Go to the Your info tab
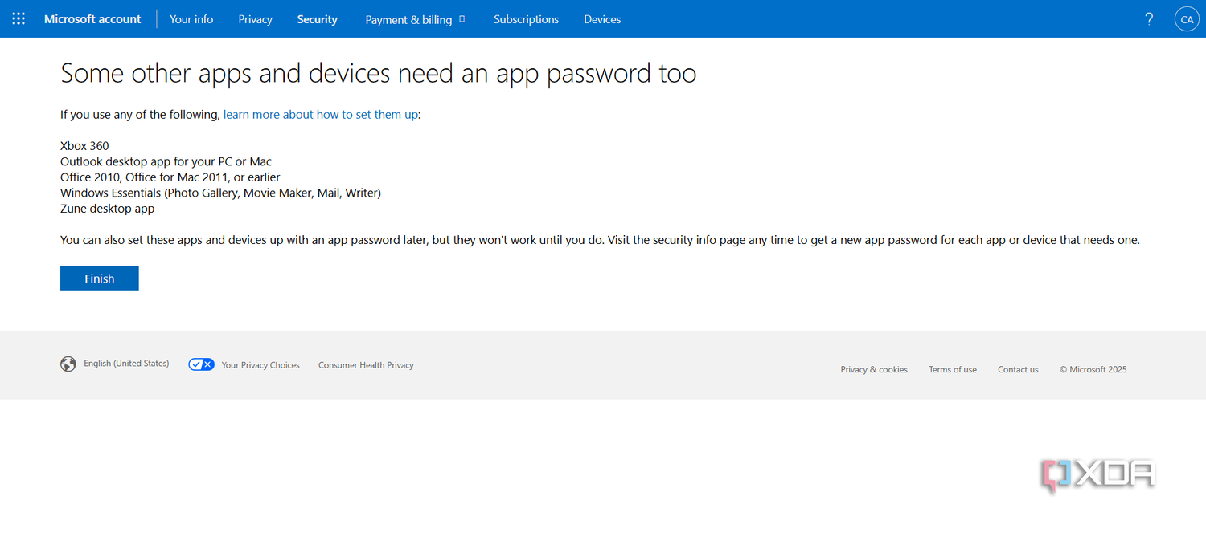 pos(191,19)
